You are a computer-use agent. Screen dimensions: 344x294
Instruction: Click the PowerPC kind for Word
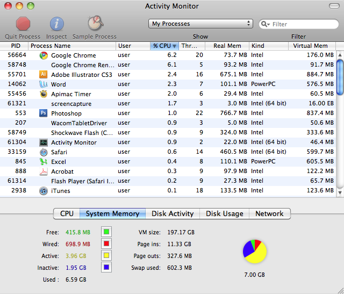pyautogui.click(x=263, y=84)
